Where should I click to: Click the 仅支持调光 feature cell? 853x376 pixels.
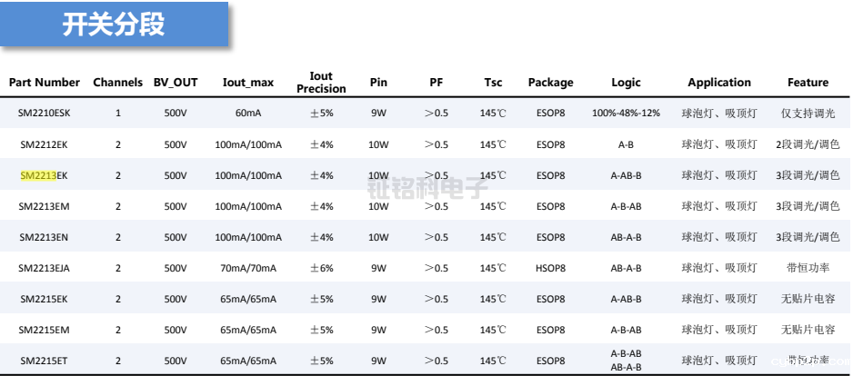(808, 114)
